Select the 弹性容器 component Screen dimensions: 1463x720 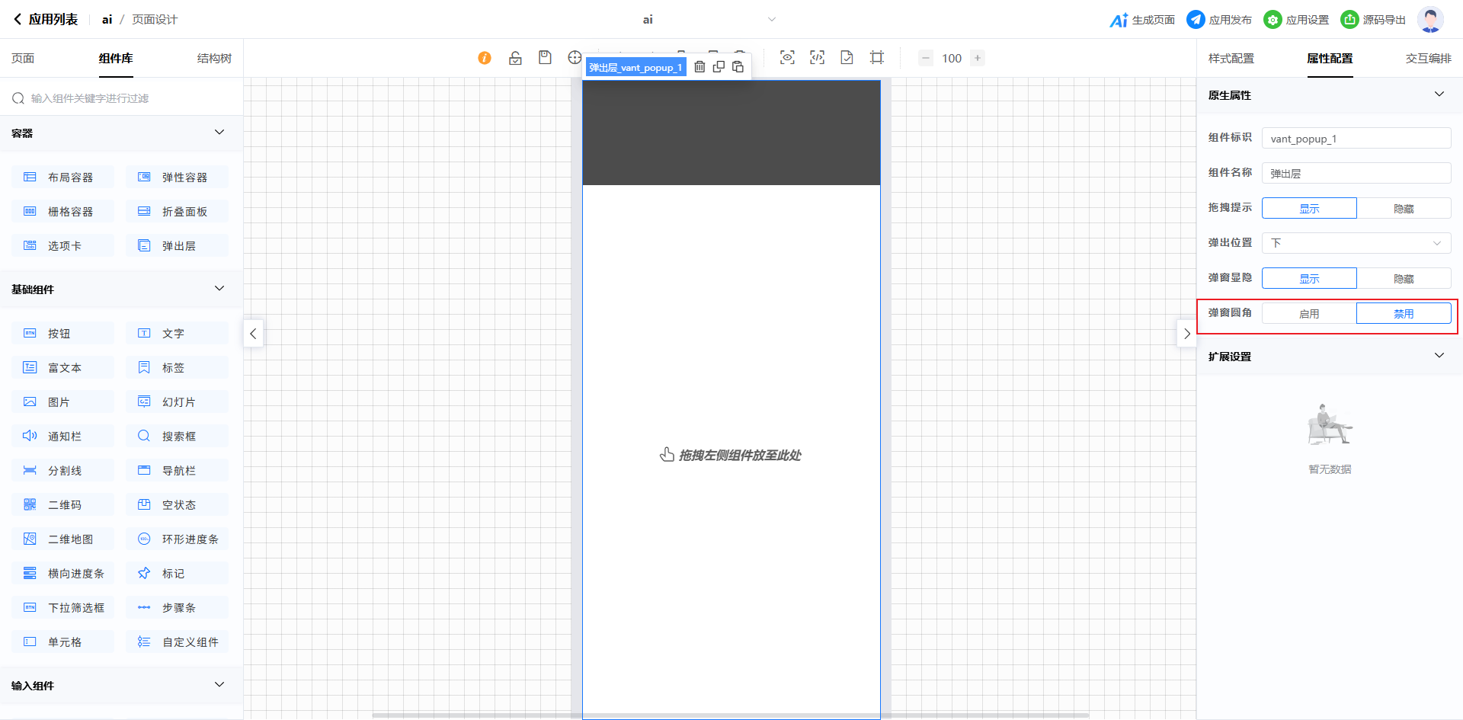(x=177, y=178)
